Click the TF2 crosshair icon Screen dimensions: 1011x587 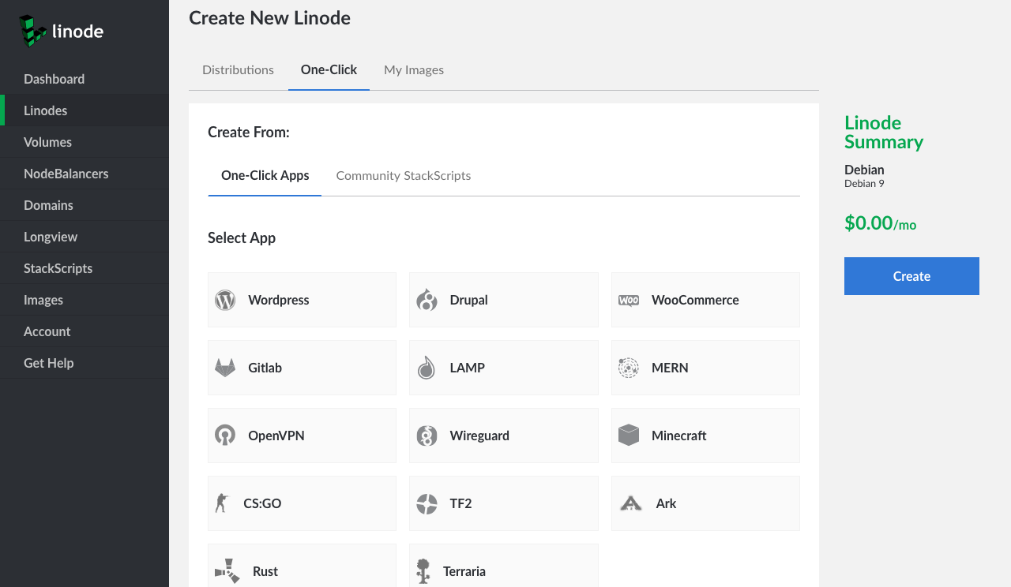click(x=427, y=503)
